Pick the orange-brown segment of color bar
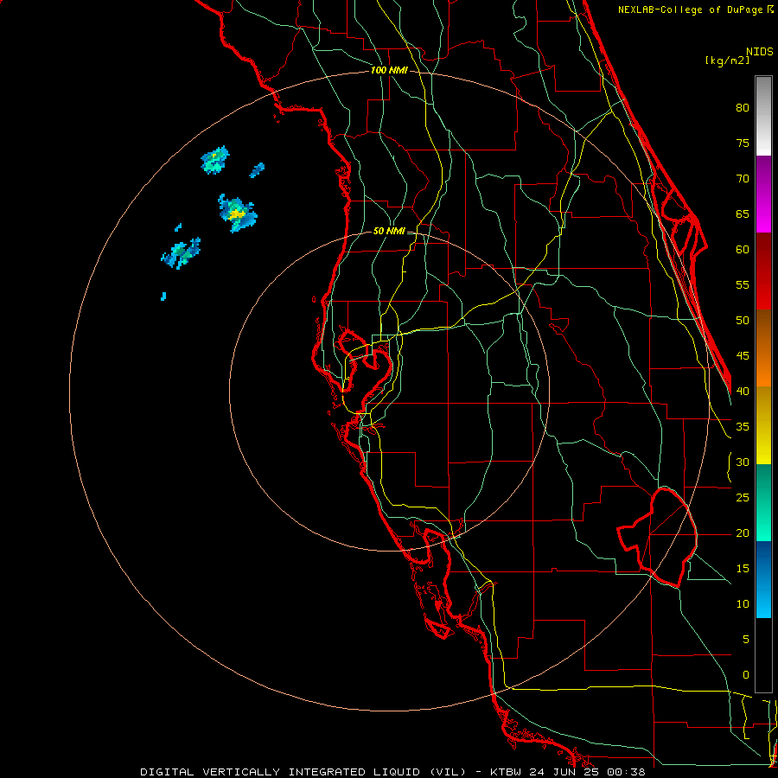 (x=763, y=348)
